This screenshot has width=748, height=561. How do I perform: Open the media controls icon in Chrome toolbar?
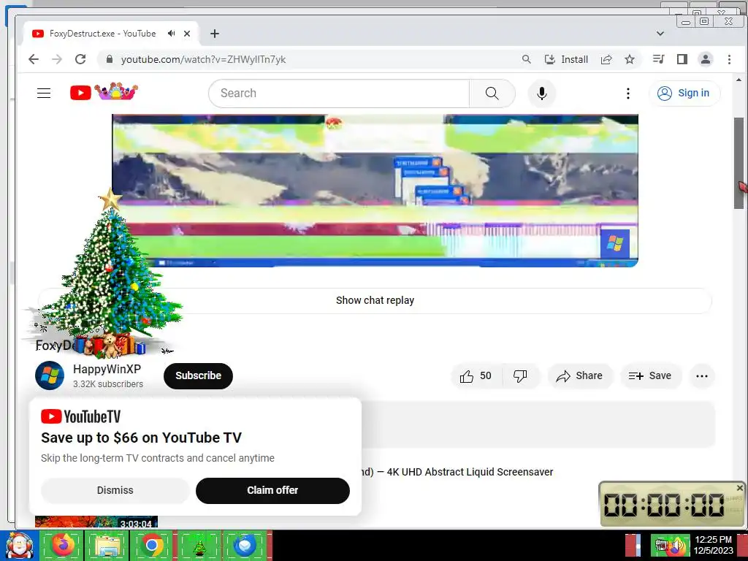(658, 59)
